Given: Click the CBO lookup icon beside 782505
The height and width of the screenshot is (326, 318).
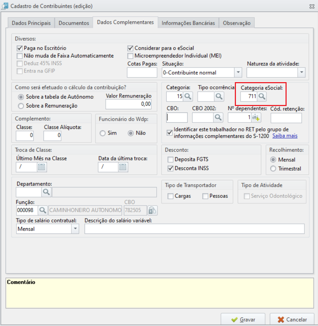Looking at the screenshot, I should click(x=152, y=210).
